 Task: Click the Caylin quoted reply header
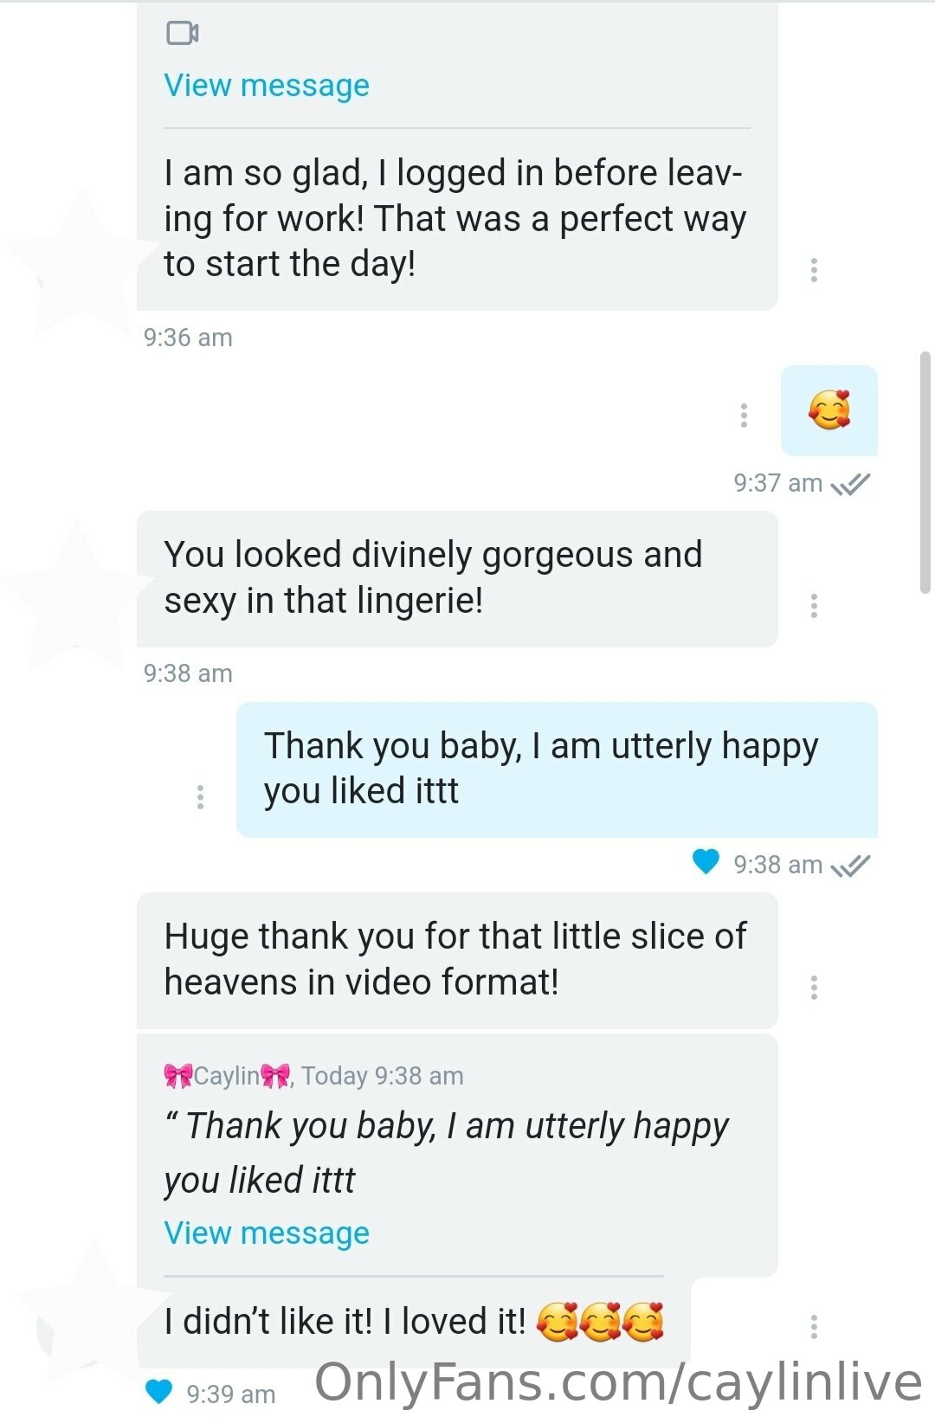(313, 1076)
